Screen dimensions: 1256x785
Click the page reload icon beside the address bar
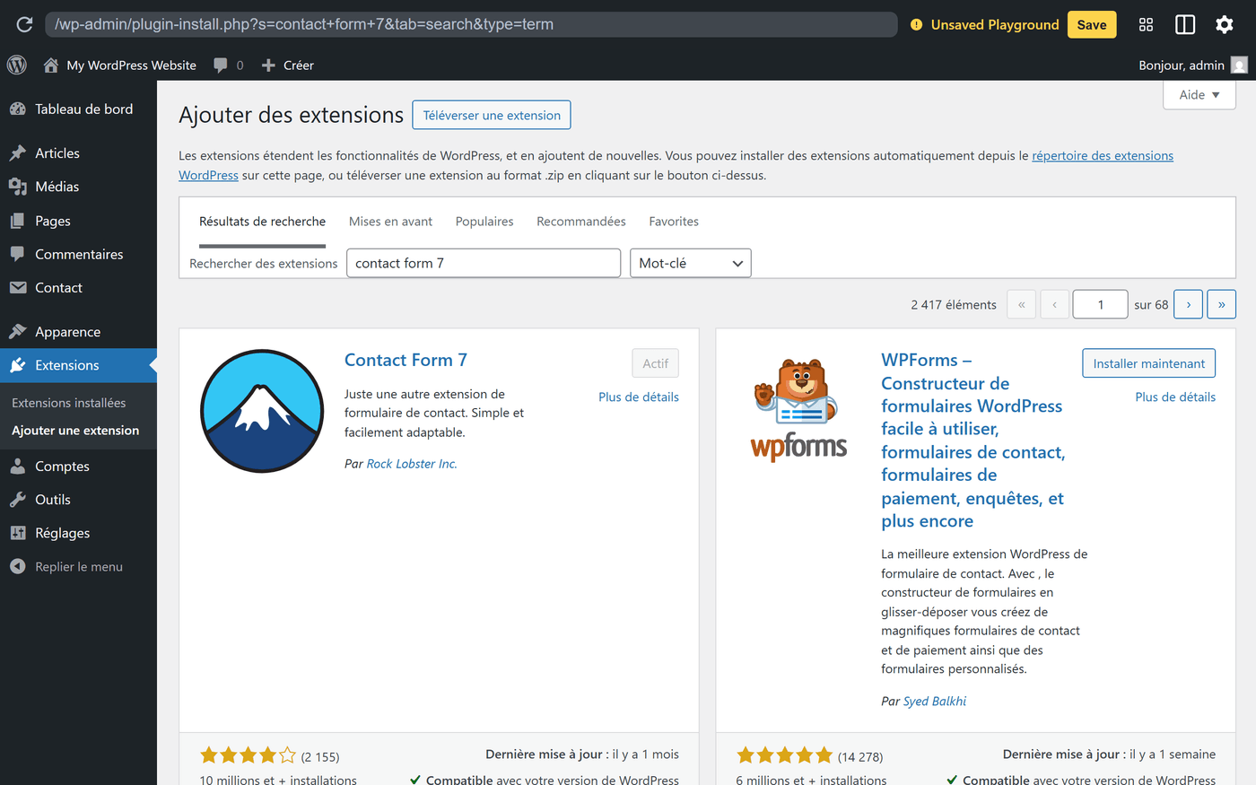pos(24,24)
